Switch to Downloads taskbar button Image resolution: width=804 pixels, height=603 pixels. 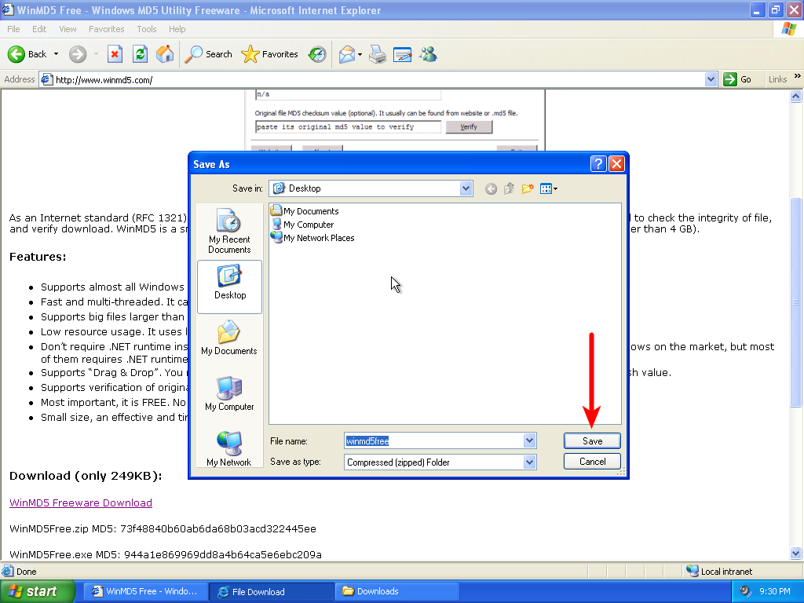click(x=397, y=592)
